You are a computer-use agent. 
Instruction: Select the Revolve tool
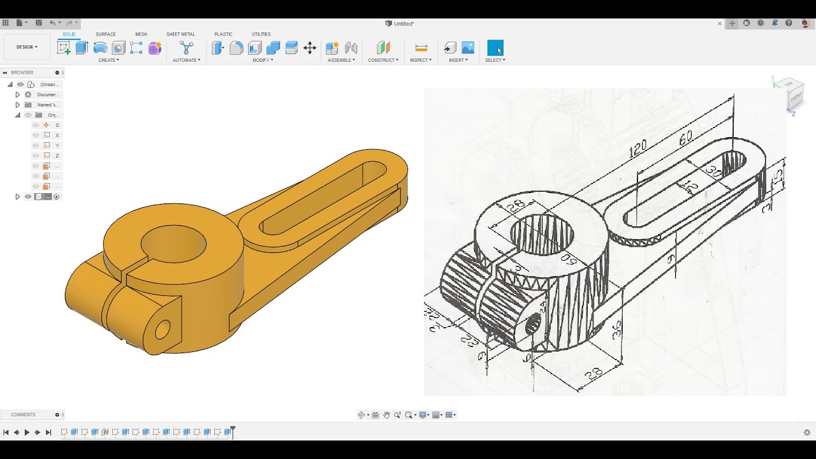tap(100, 48)
